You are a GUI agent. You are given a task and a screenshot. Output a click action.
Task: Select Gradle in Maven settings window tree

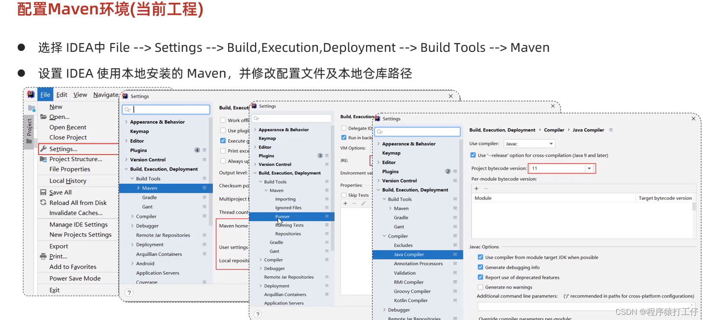149,197
